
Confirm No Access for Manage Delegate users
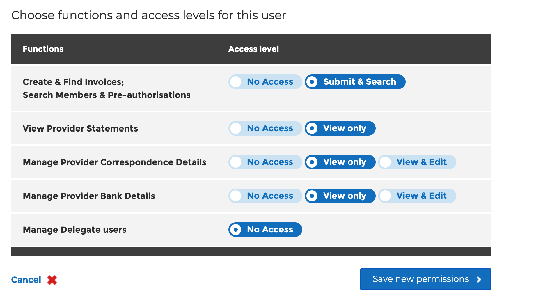(265, 230)
